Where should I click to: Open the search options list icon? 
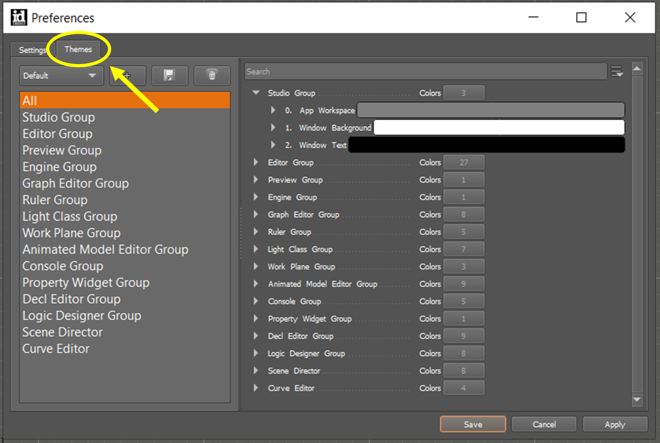pos(617,71)
